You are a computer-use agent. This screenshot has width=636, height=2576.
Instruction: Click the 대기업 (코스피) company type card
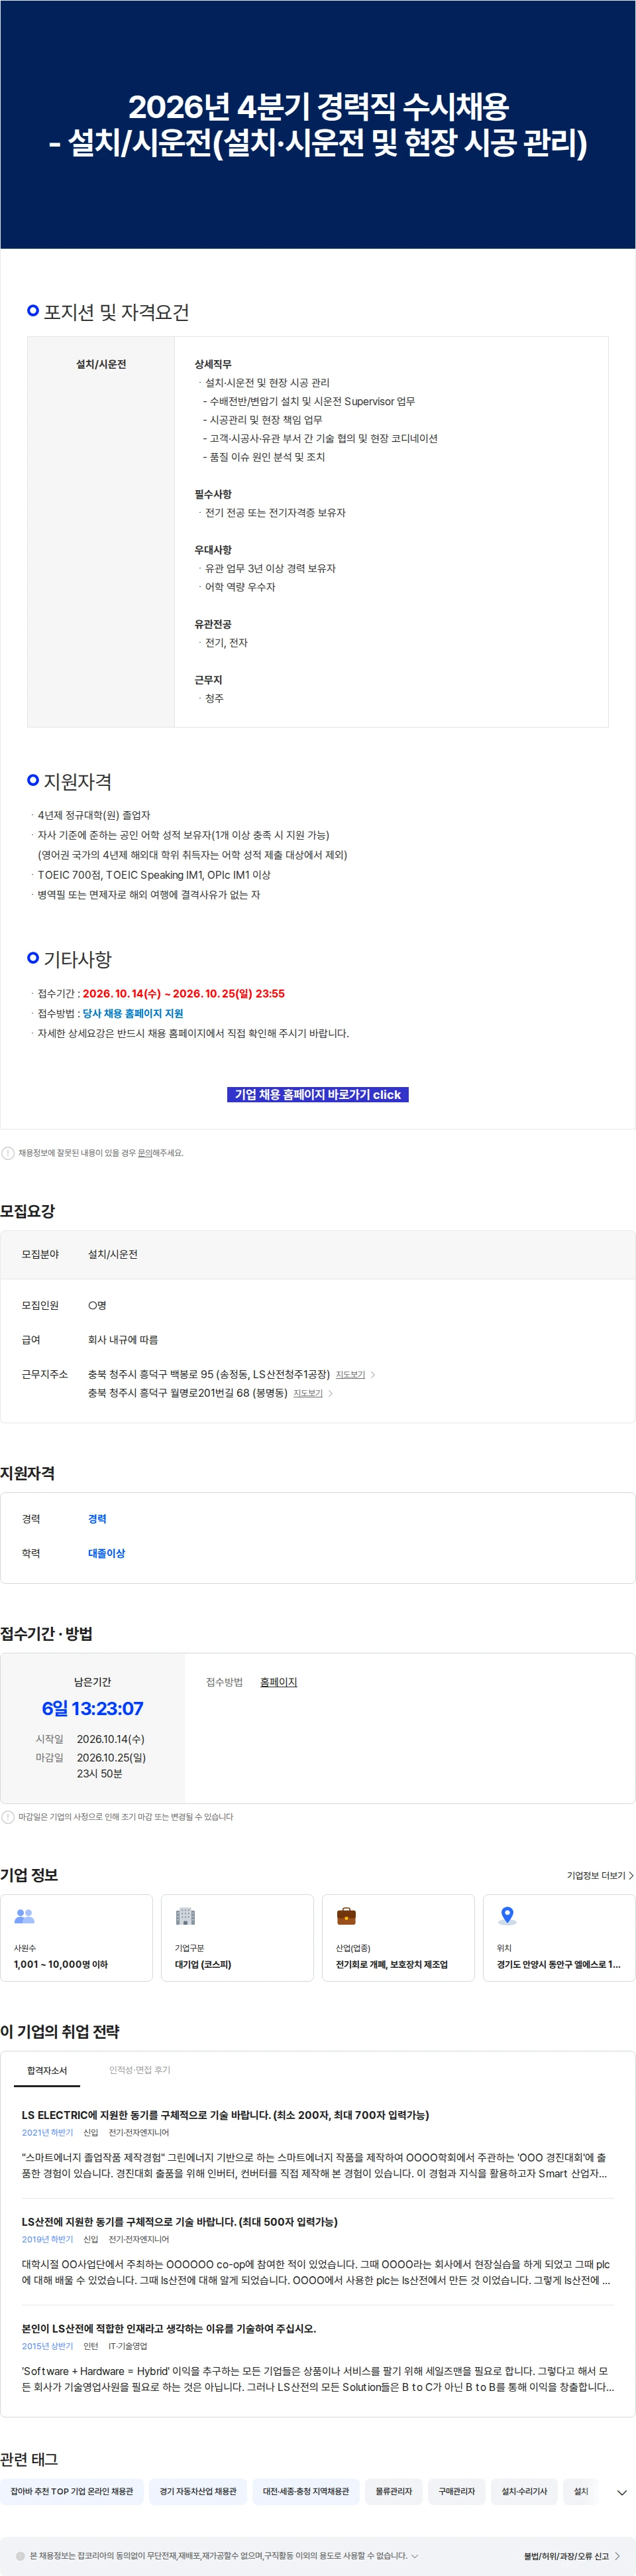click(x=237, y=1938)
